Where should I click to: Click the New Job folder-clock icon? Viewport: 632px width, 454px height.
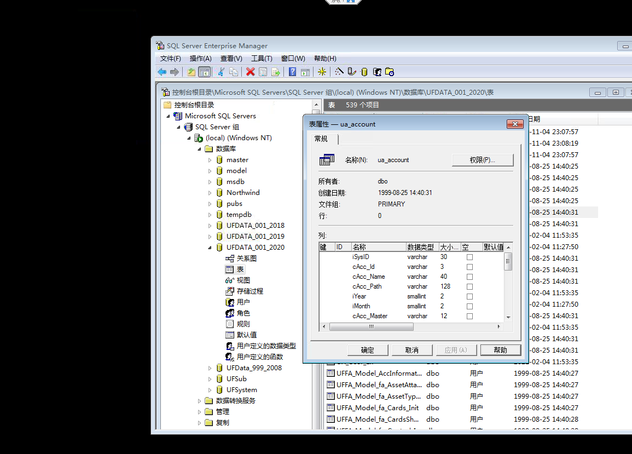coord(390,72)
